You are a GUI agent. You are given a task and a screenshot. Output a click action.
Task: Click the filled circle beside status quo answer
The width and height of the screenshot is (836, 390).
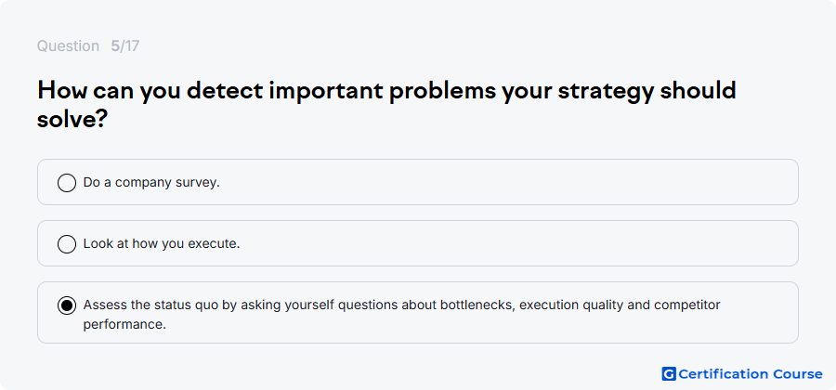(67, 305)
